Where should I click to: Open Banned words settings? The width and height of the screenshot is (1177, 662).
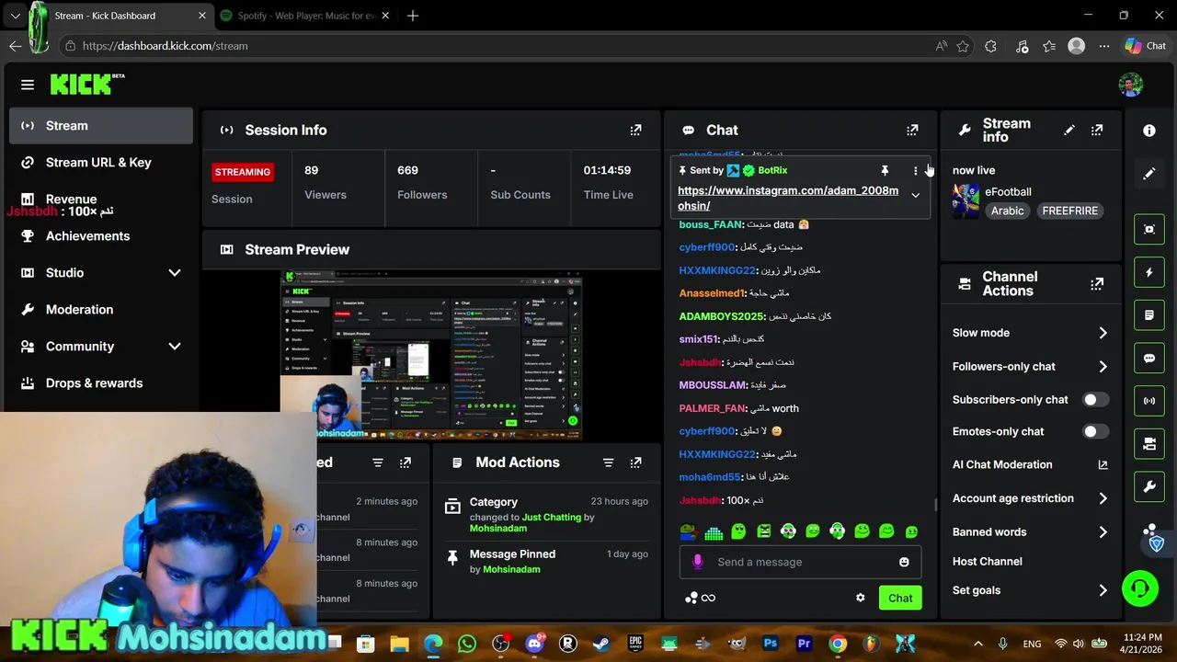pyautogui.click(x=1030, y=531)
